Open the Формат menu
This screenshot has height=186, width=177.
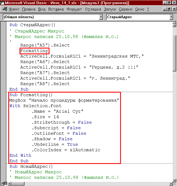tap(74, 9)
